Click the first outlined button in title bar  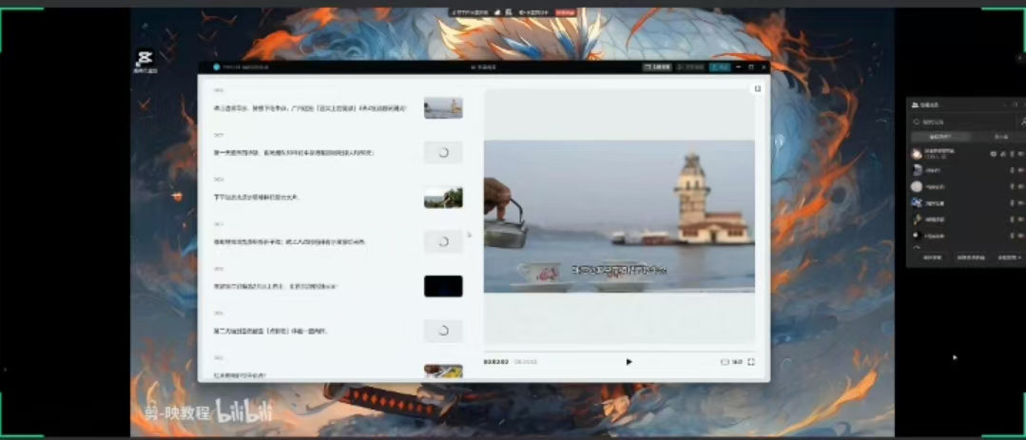pyautogui.click(x=657, y=67)
